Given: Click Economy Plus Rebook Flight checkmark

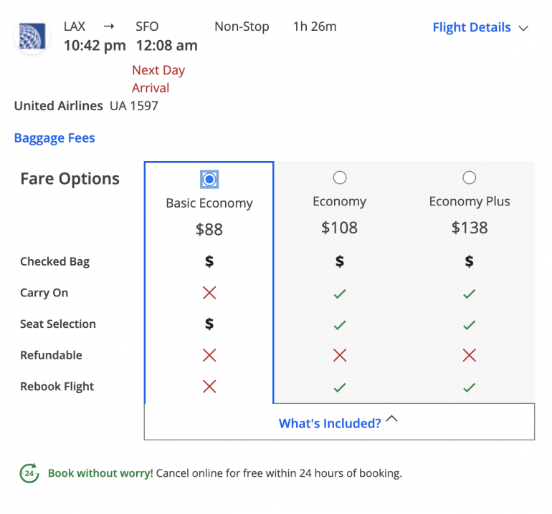Looking at the screenshot, I should pos(469,387).
